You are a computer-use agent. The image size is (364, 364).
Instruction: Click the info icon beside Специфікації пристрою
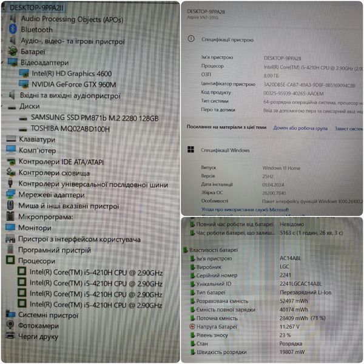191,39
